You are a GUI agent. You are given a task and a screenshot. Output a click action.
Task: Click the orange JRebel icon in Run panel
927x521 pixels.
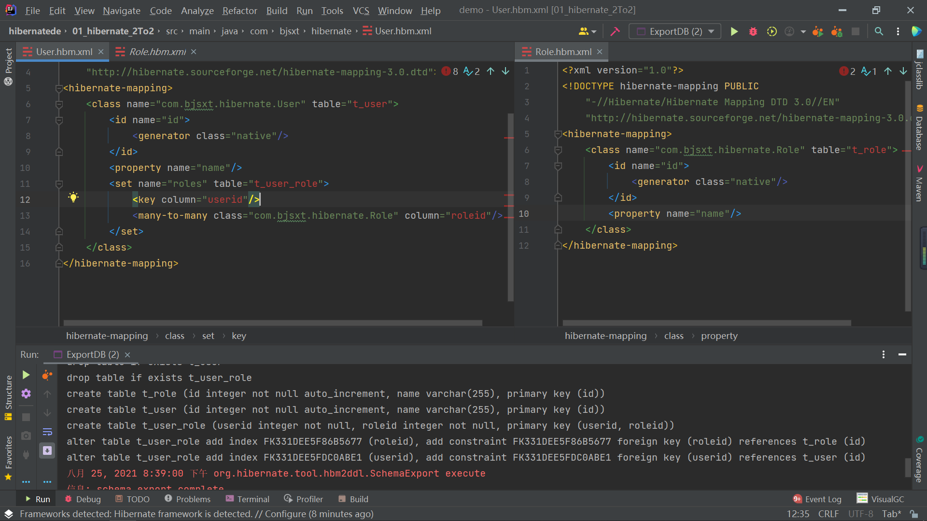pos(47,375)
